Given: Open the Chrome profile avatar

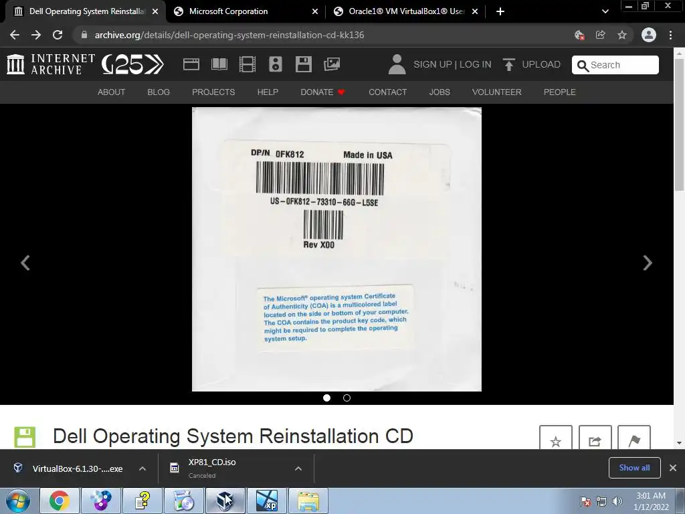Looking at the screenshot, I should click(x=649, y=35).
